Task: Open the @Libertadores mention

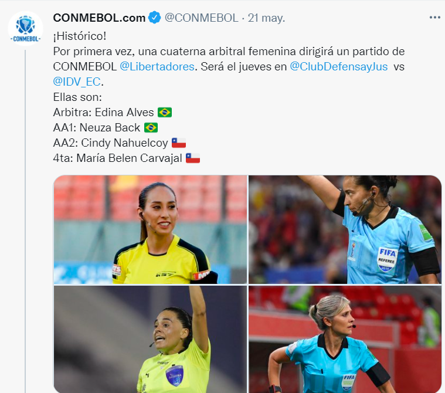Action: (x=157, y=67)
